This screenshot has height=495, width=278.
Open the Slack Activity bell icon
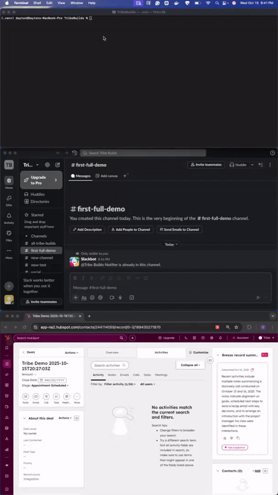(9, 216)
